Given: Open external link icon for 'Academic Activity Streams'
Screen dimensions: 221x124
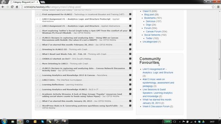Looking at the screenshot, I should pos(130,94).
